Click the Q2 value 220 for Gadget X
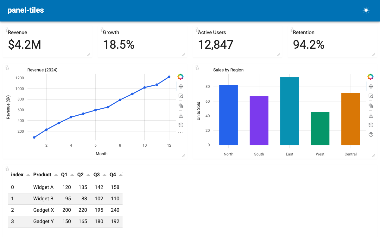This screenshot has height=237, width=380. 83,210
